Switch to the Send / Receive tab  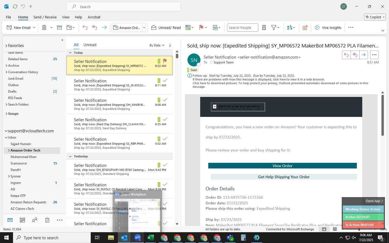(45, 17)
